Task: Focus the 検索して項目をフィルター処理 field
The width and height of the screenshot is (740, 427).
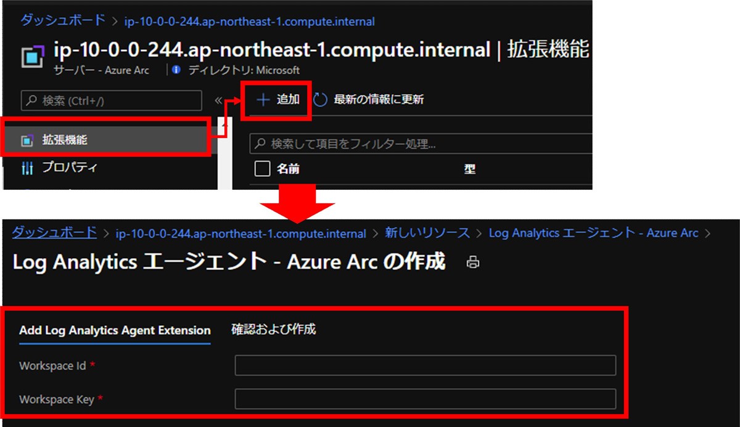Action: 421,144
